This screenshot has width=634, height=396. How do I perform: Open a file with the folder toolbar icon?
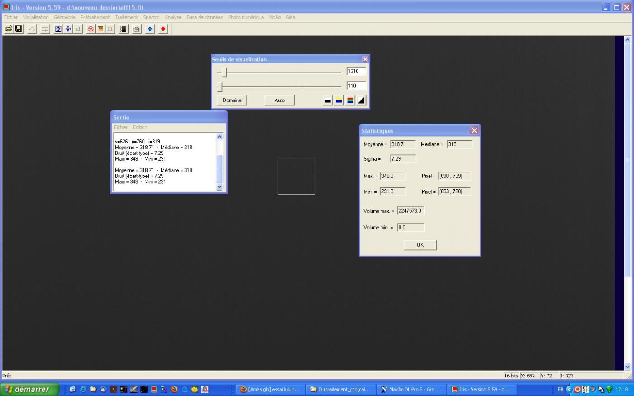9,29
